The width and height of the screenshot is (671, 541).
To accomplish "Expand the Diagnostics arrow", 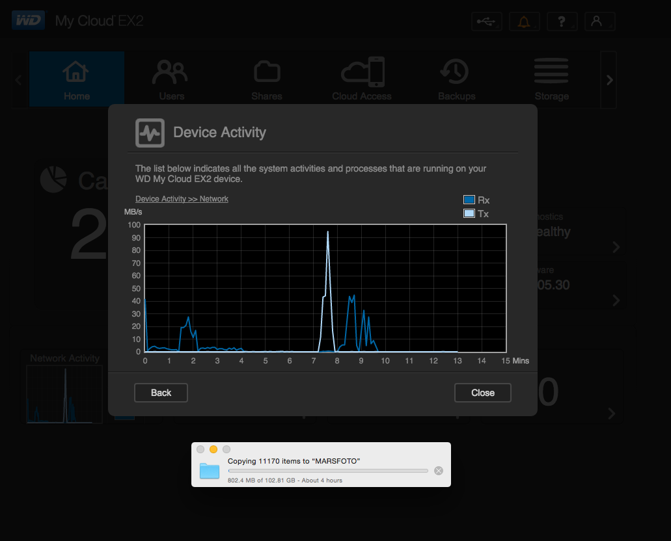I will tap(616, 247).
